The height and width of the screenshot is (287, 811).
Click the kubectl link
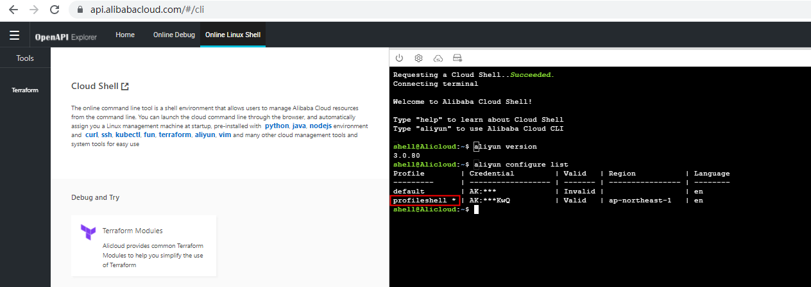(x=128, y=135)
